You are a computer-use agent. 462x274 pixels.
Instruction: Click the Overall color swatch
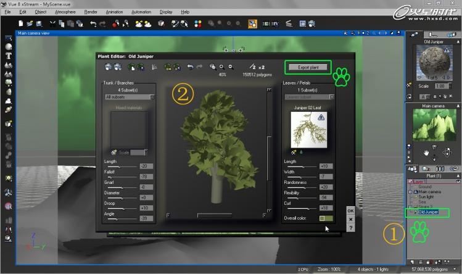326,218
